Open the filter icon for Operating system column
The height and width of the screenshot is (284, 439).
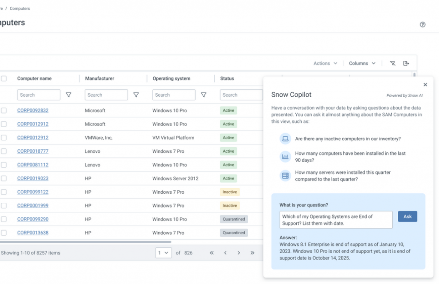(x=204, y=95)
